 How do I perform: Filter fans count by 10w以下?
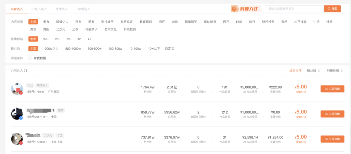(x=154, y=49)
